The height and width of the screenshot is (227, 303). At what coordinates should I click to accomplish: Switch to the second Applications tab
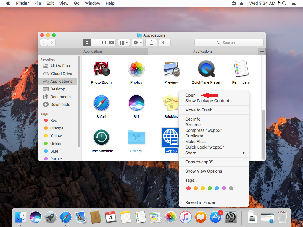click(x=203, y=51)
